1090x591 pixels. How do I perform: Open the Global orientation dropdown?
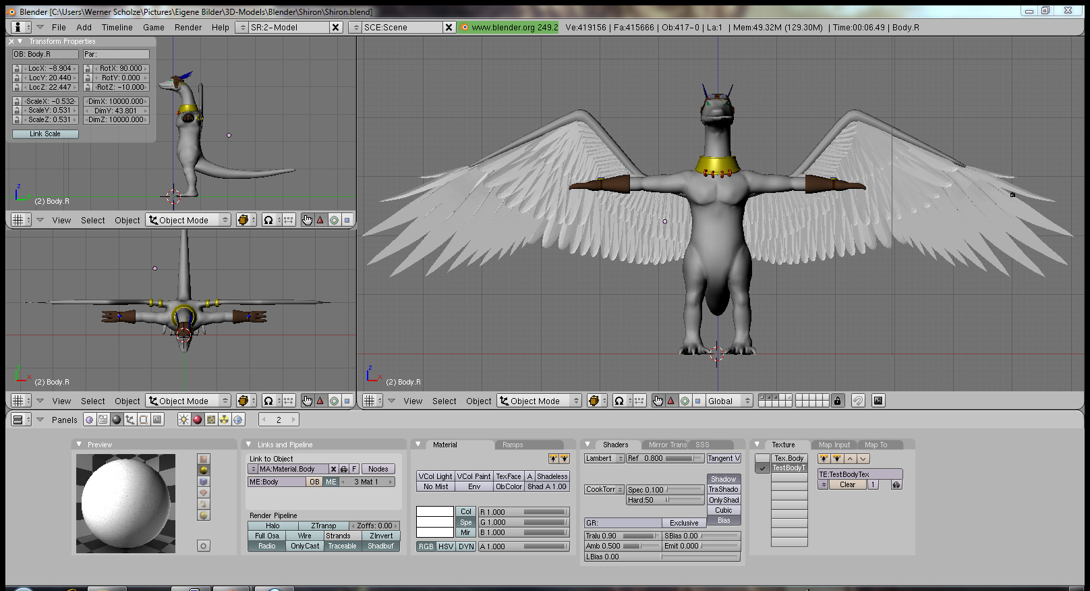pyautogui.click(x=728, y=401)
